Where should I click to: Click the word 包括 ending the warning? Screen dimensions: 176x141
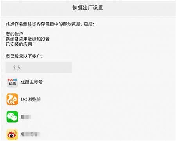(88, 24)
